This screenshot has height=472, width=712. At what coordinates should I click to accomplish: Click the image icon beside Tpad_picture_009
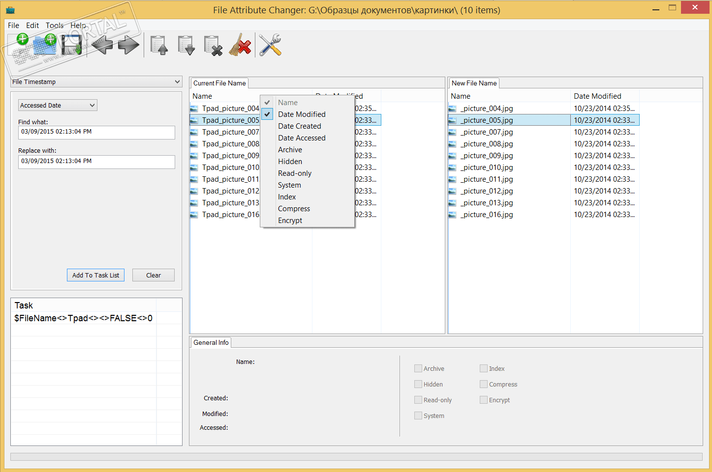[x=194, y=156]
